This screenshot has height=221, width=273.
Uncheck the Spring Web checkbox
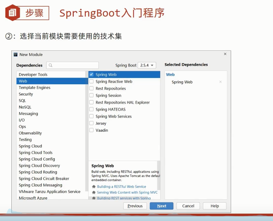pos(92,75)
